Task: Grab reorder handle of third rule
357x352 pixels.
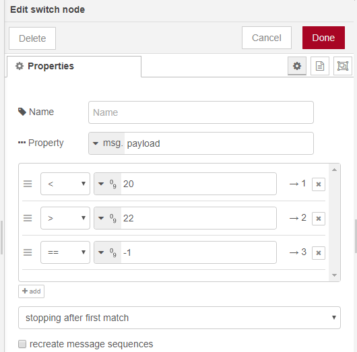Action: coord(28,252)
